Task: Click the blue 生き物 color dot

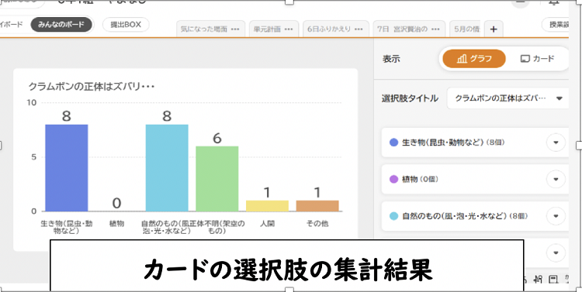Action: point(393,143)
